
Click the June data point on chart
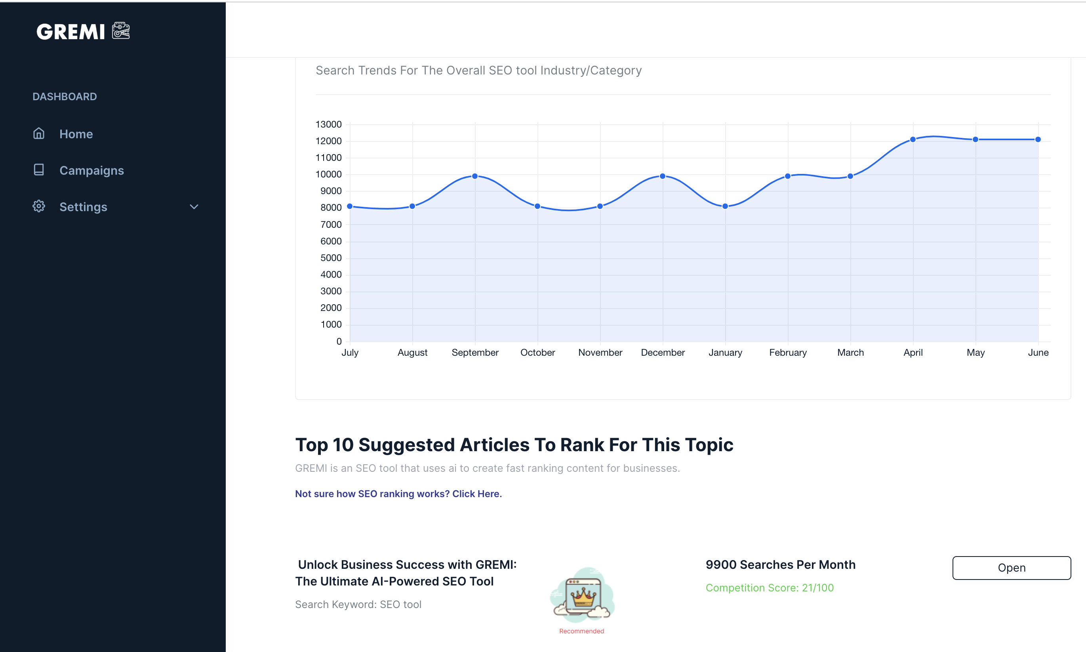pos(1038,139)
